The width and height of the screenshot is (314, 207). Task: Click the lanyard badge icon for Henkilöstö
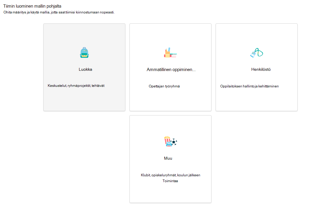point(257,53)
